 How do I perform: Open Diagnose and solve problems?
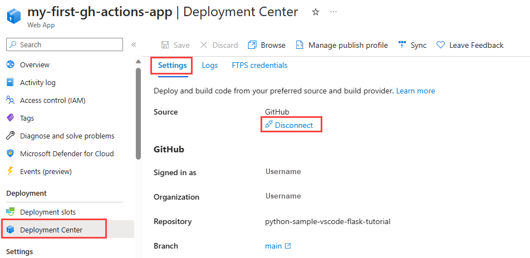tap(67, 136)
